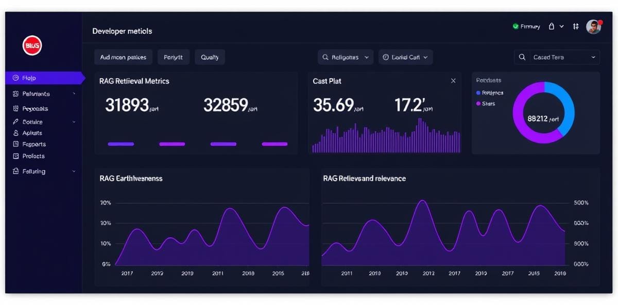The width and height of the screenshot is (618, 305).
Task: Click the Firnmey status label
Action: [530, 26]
